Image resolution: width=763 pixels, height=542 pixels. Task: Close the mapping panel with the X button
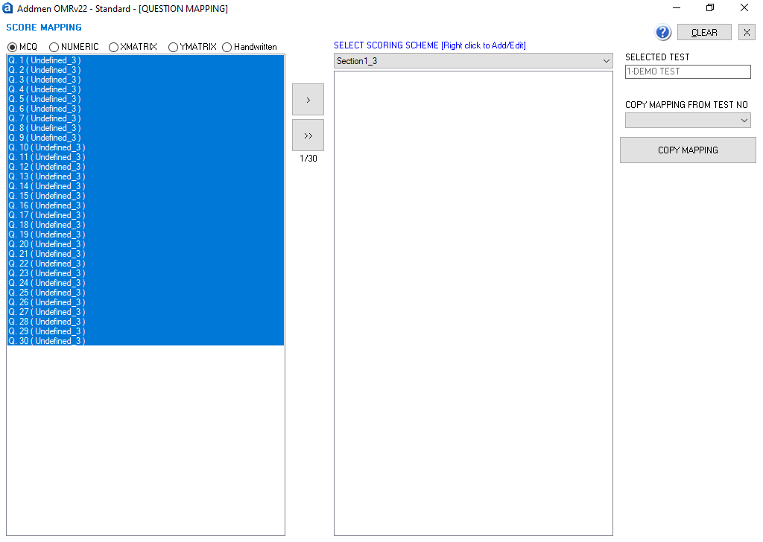point(747,33)
